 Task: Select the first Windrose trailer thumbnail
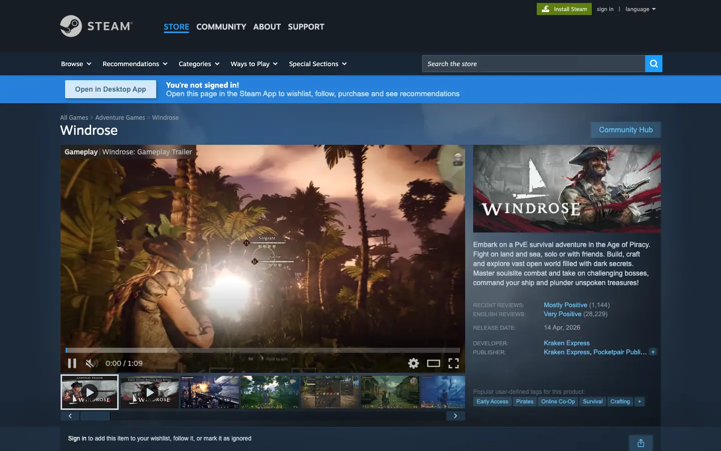(90, 392)
